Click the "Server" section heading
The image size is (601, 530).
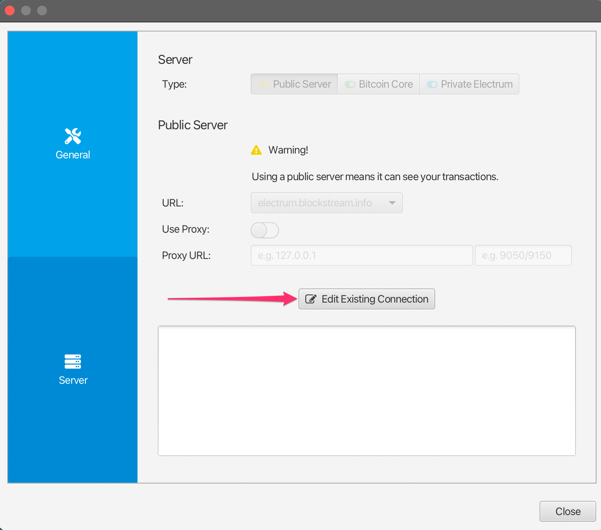point(175,59)
